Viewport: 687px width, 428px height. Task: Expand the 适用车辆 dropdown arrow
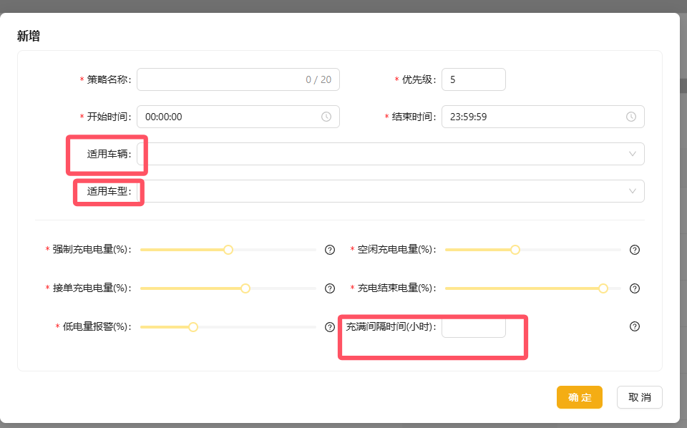click(632, 154)
